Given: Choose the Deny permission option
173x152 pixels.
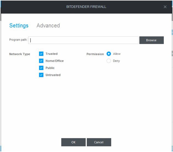Looking at the screenshot, I should point(109,61).
